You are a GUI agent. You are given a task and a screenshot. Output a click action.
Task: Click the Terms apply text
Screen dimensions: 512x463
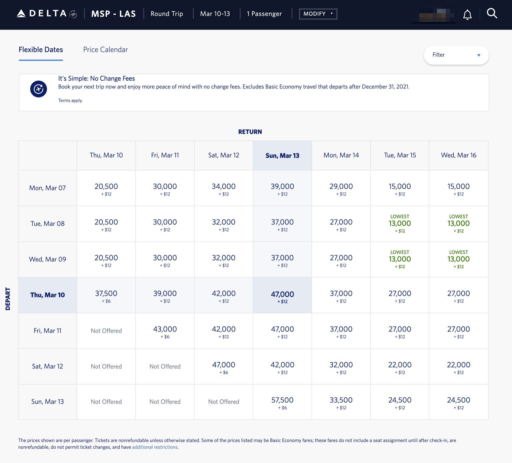70,100
